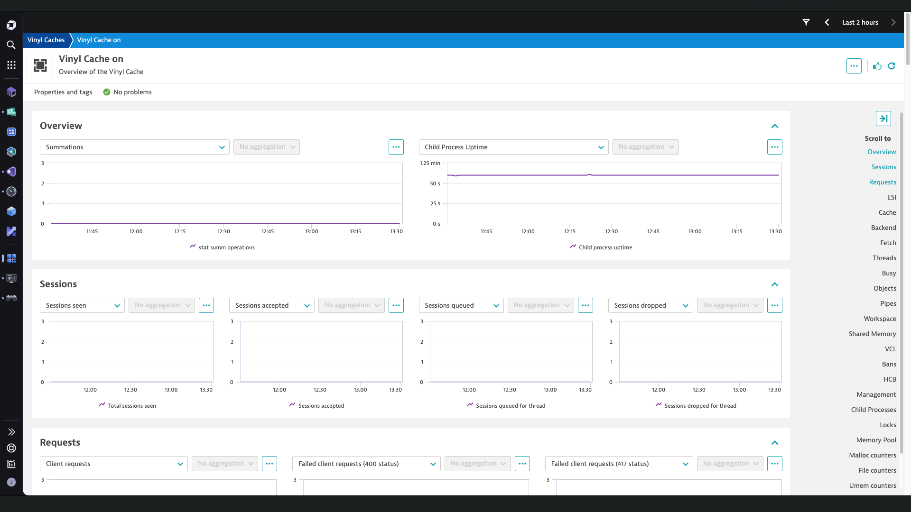This screenshot has width=911, height=512.
Task: Open the chart icon near the sidebar bottom
Action: tap(11, 464)
